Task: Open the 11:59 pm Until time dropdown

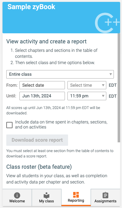Action: (x=87, y=96)
